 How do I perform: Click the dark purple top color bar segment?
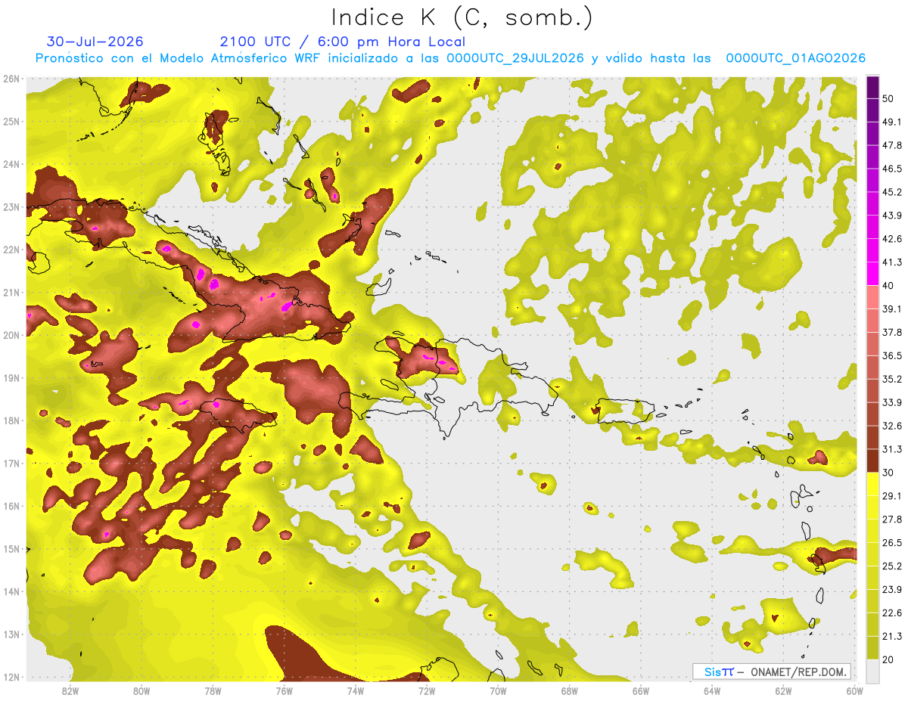point(872,88)
